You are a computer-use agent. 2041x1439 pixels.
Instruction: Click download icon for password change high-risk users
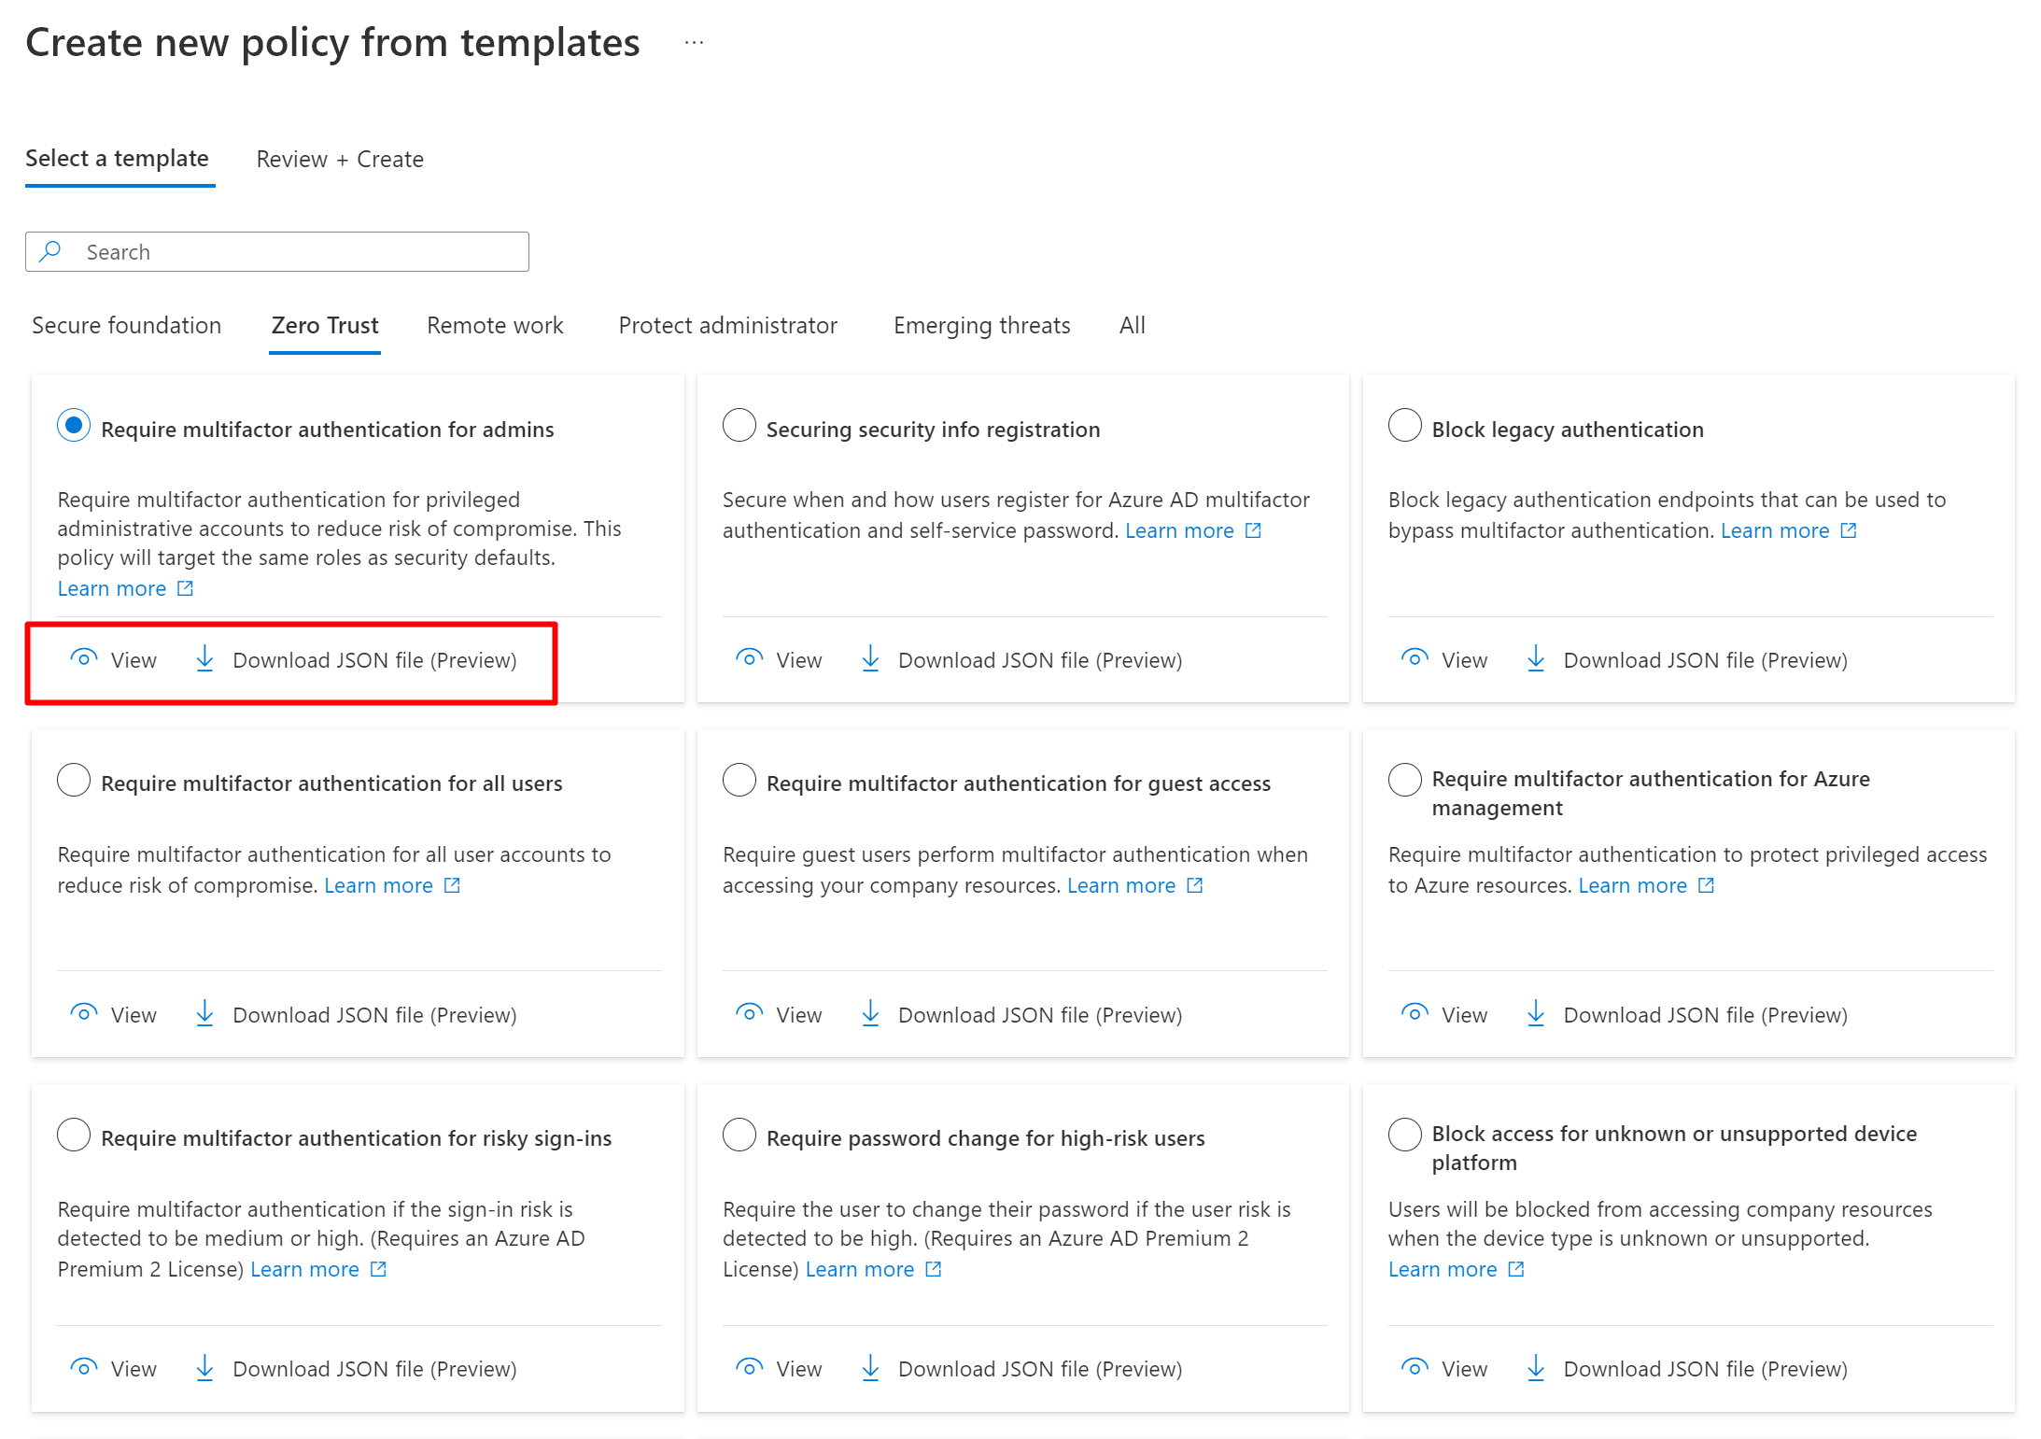point(870,1368)
